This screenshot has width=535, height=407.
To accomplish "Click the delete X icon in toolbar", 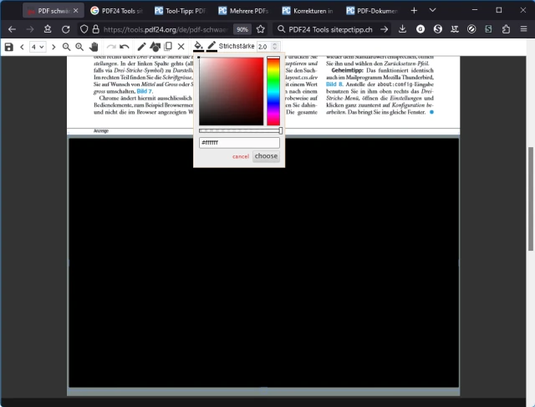I will [181, 47].
